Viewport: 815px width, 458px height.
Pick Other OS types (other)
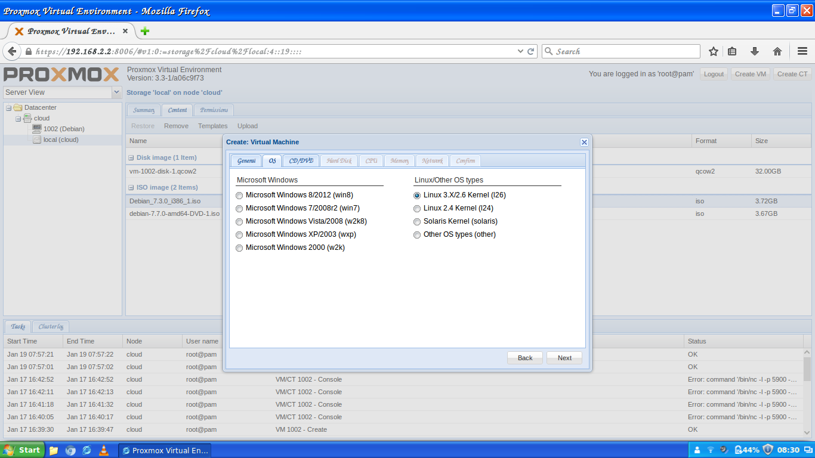(417, 235)
